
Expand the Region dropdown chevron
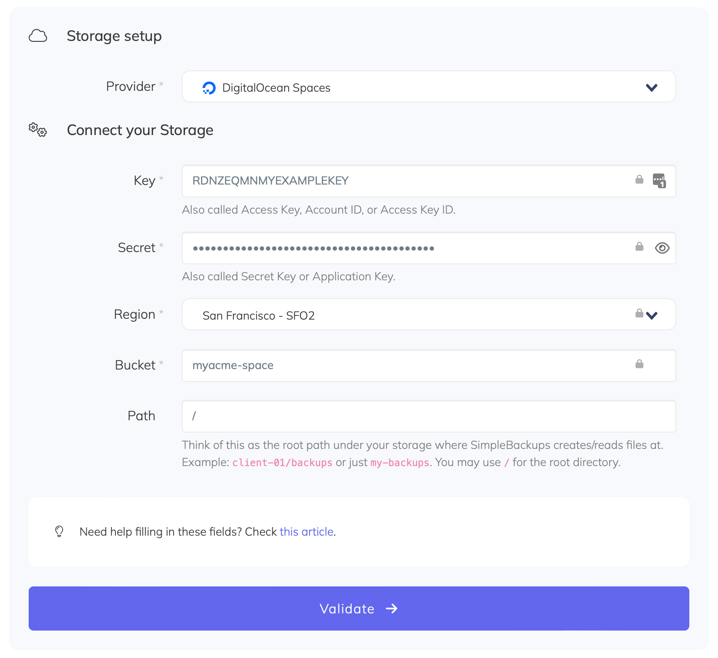point(653,315)
